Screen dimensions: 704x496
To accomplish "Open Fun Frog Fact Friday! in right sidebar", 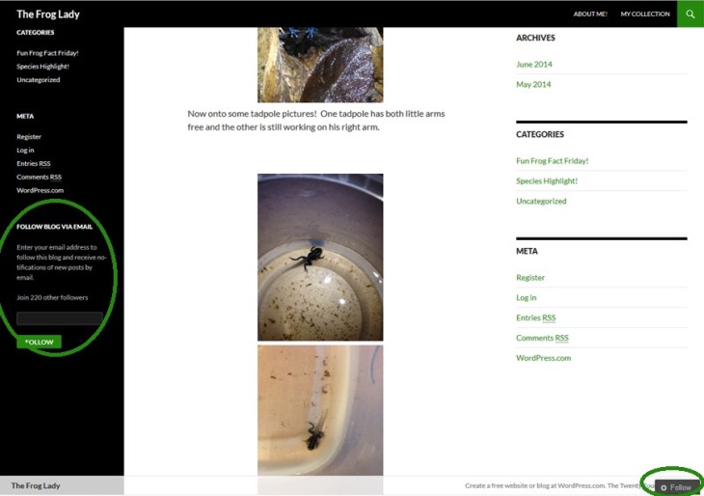I will coord(553,161).
